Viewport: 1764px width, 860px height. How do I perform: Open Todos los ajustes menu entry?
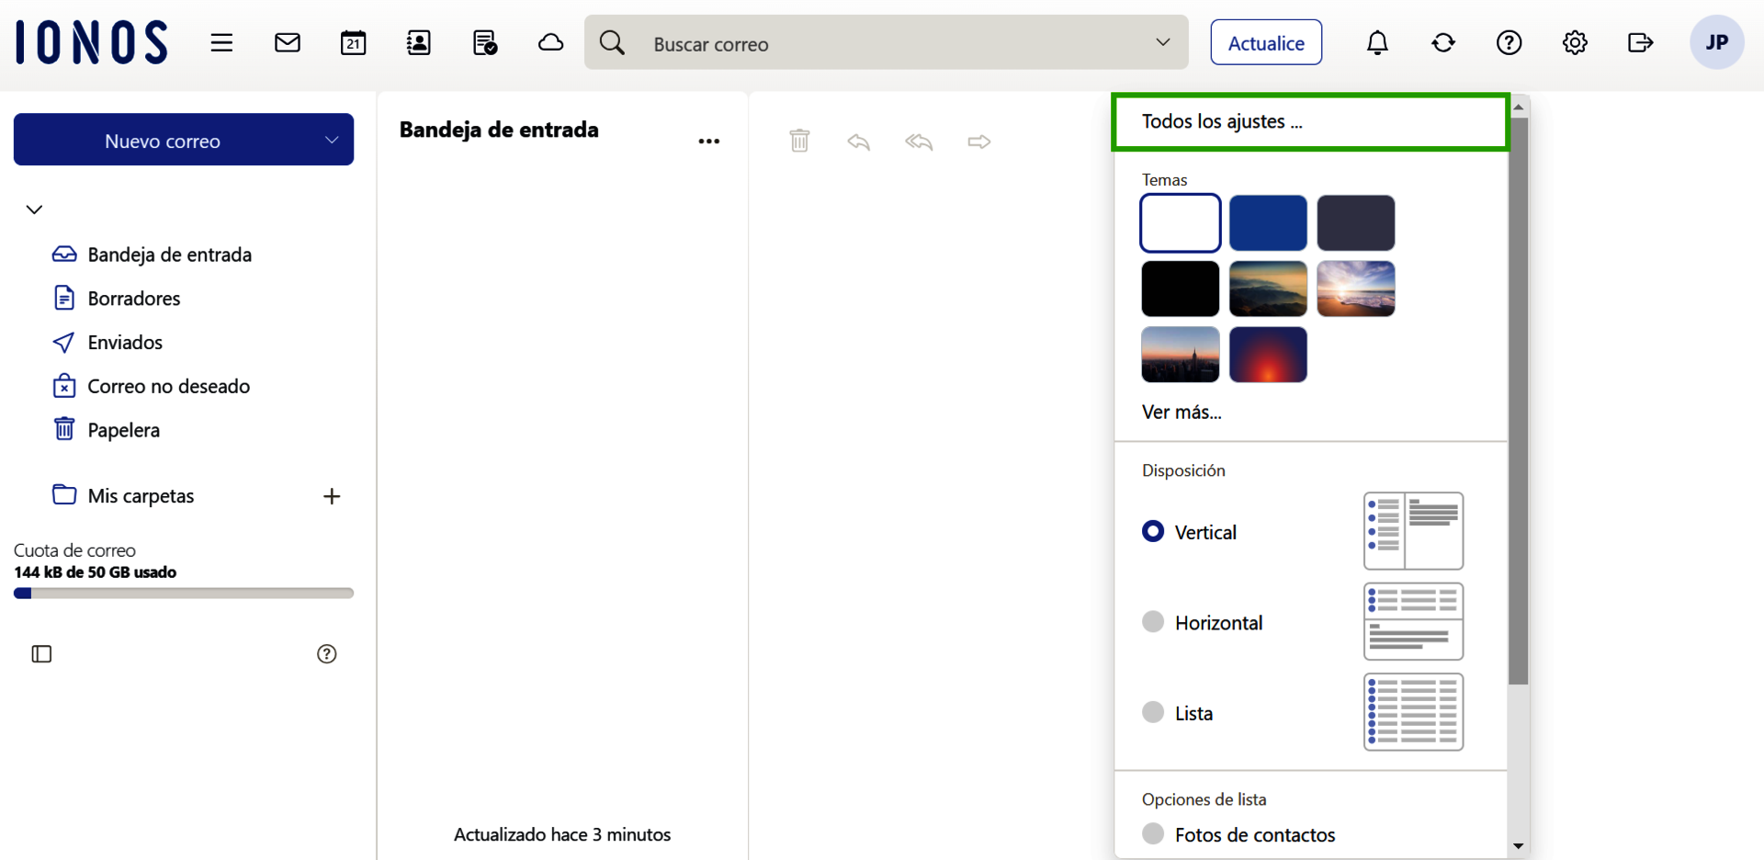(x=1310, y=121)
